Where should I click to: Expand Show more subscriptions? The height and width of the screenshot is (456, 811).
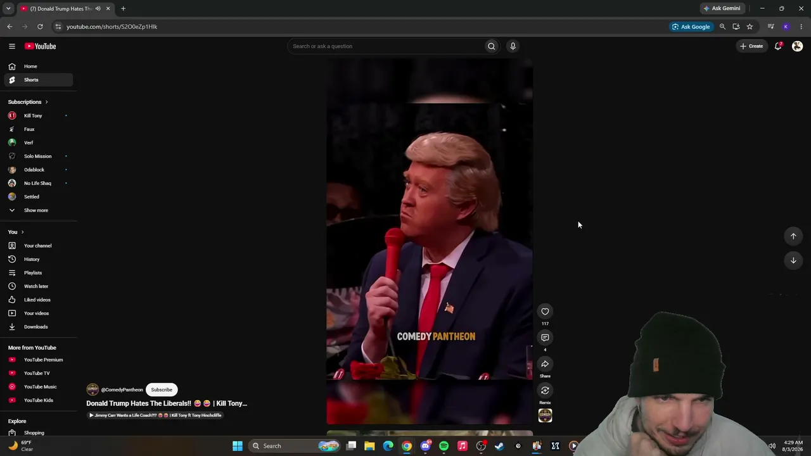pos(37,210)
